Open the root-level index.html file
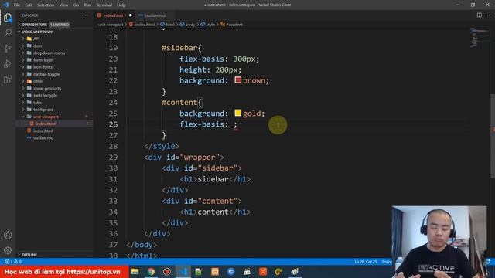The height and width of the screenshot is (278, 495). [43, 131]
